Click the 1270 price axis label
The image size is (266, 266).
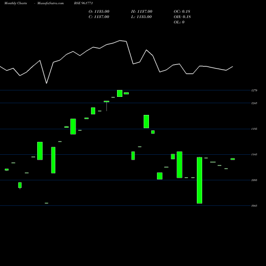[254, 90]
